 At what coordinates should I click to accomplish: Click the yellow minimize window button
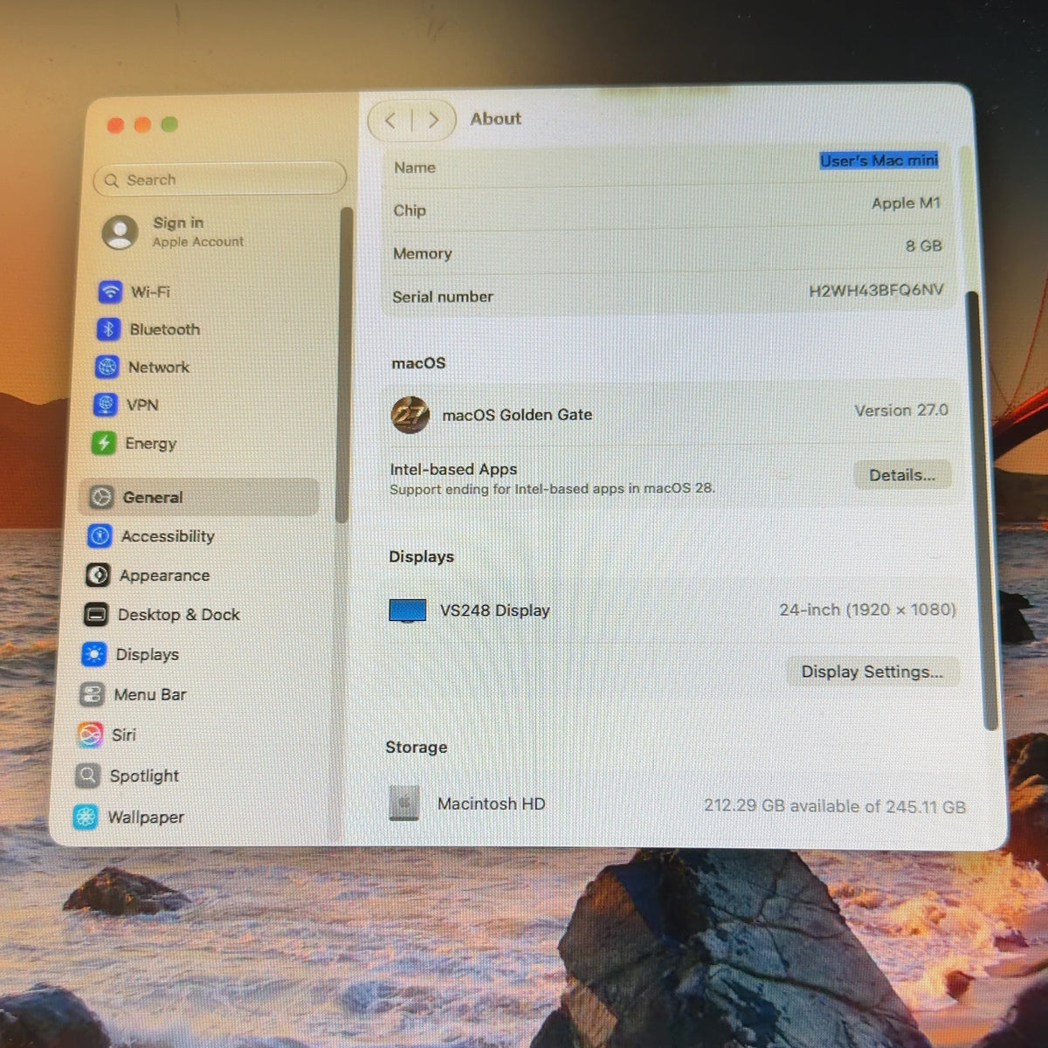tap(142, 125)
